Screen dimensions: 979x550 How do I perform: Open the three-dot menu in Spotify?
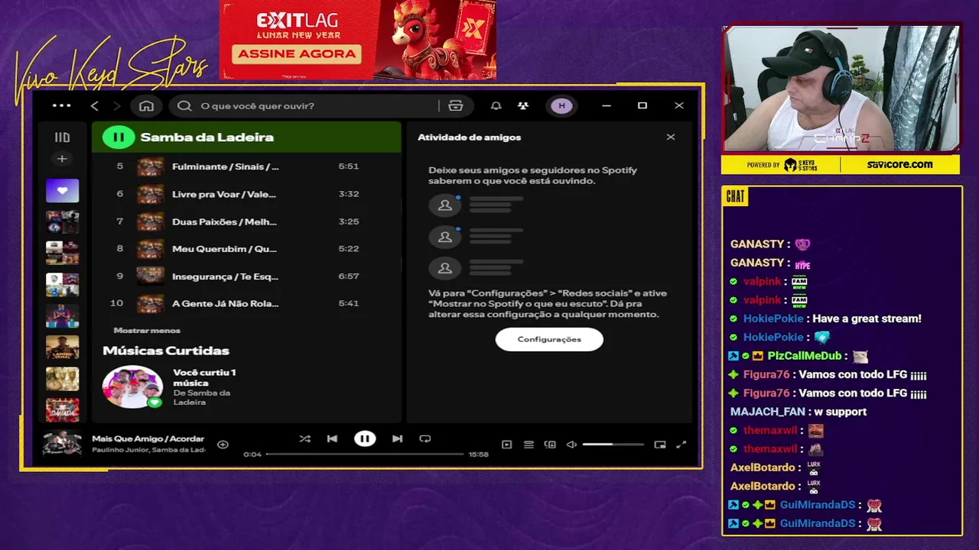point(61,105)
